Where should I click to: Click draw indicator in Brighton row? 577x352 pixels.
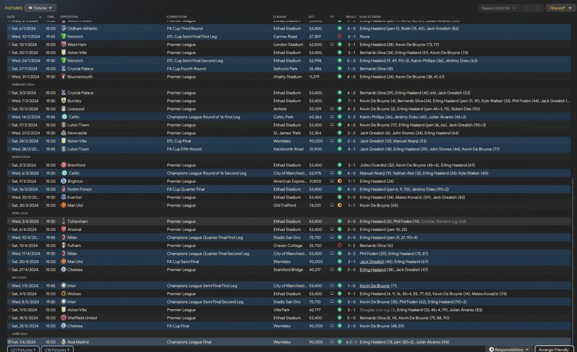click(x=339, y=181)
